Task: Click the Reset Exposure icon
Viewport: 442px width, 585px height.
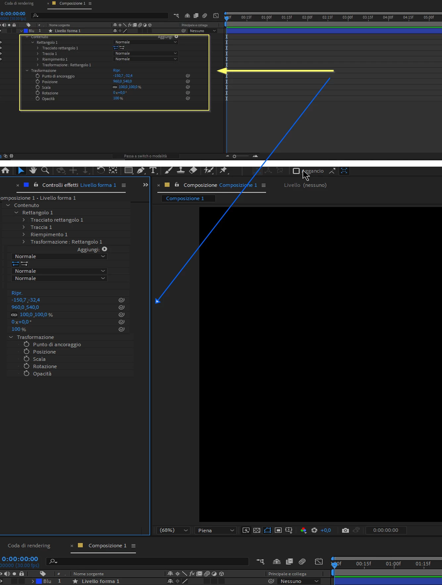Action: coord(314,530)
